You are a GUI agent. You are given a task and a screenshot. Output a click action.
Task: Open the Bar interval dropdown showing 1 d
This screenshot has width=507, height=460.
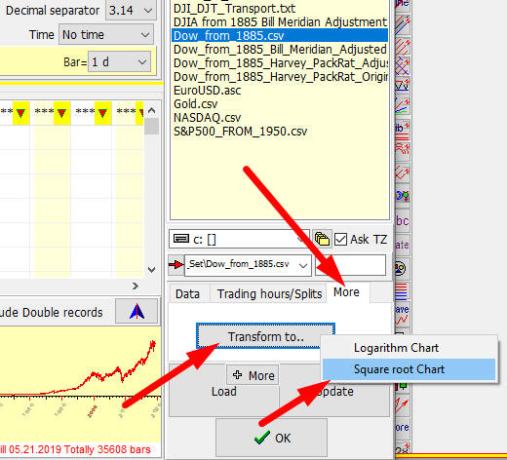point(119,61)
